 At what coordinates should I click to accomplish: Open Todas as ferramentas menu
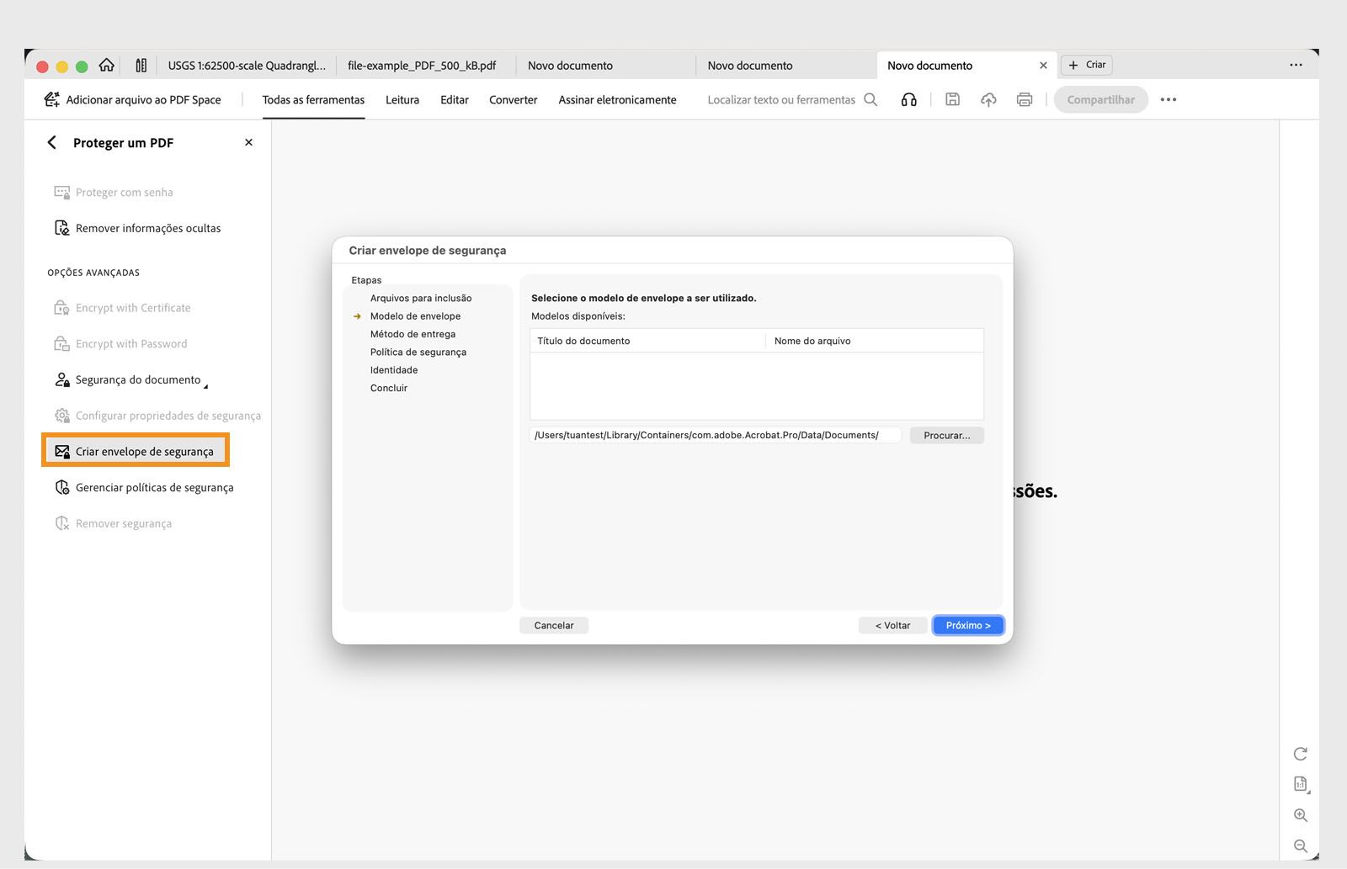313,99
